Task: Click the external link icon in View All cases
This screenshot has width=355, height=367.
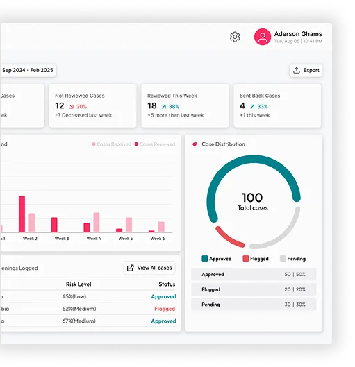Action: pos(131,268)
